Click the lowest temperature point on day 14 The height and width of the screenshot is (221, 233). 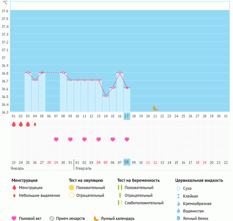106,96
